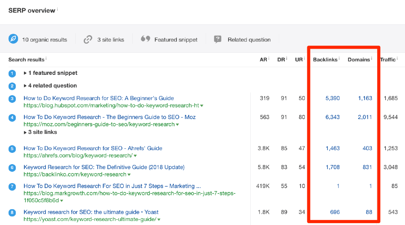Screen dimensions: 405x225
Task: Open dropdown arrow after markgrowth URL
Action: pyautogui.click(x=62, y=201)
